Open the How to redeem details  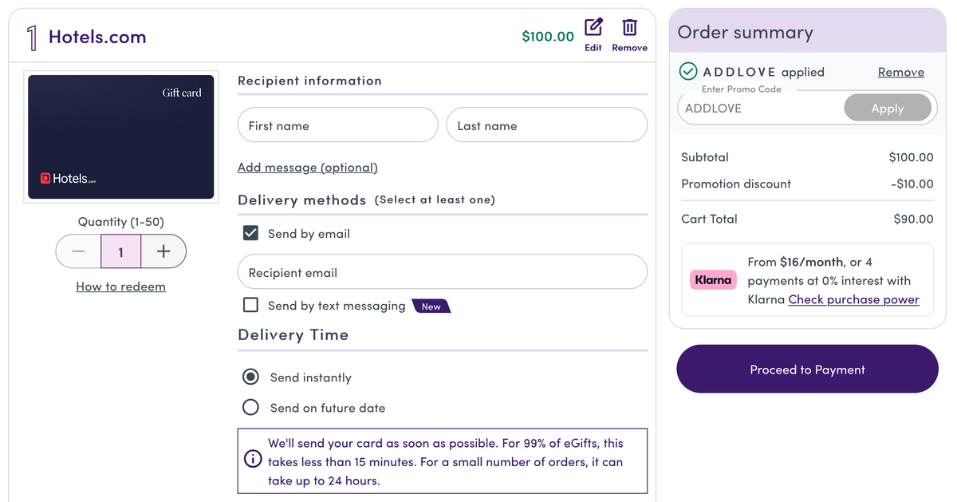[120, 287]
